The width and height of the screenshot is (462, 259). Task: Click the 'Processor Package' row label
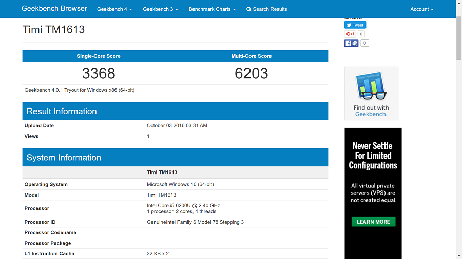[48, 243]
